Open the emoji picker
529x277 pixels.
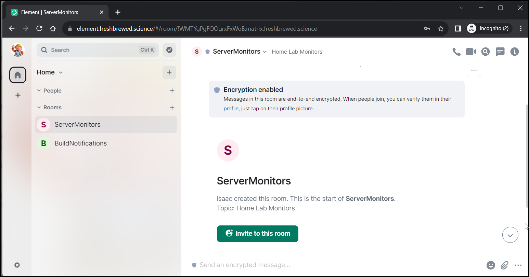click(x=491, y=265)
